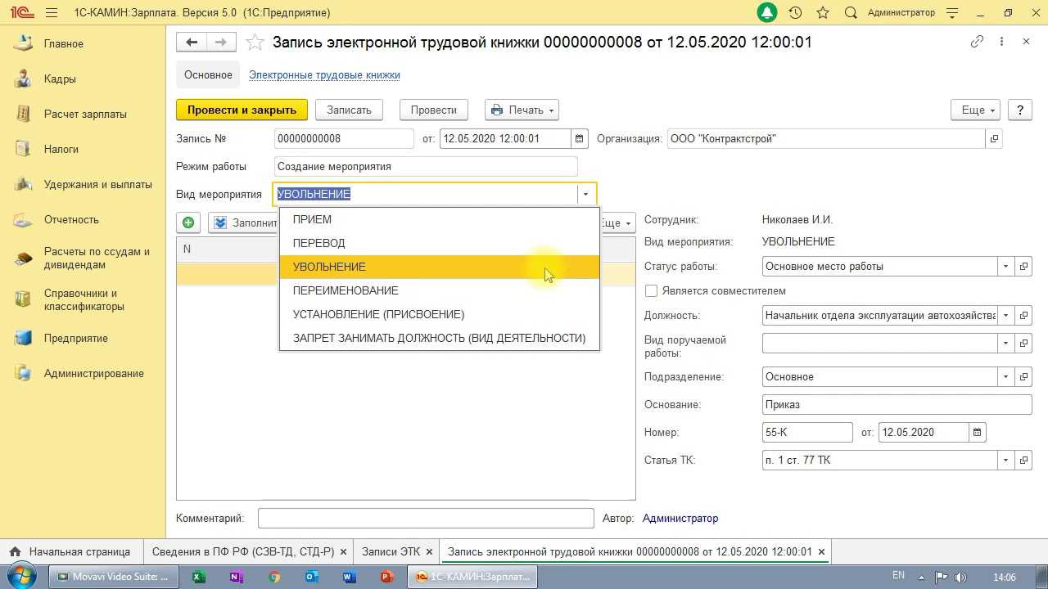Open Должность record button

coord(1023,316)
